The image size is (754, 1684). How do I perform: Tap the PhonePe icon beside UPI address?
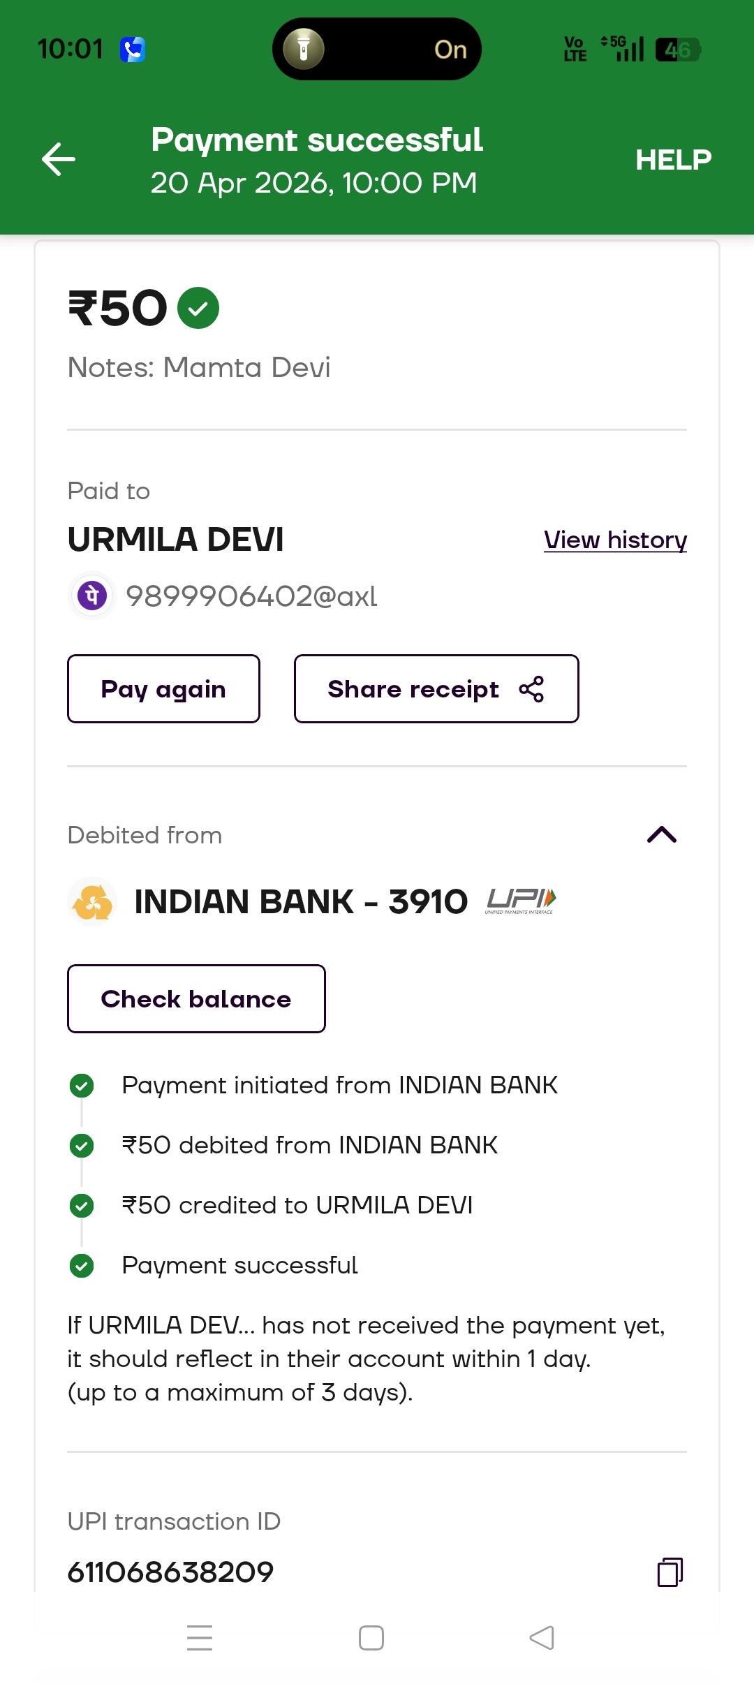pyautogui.click(x=92, y=596)
